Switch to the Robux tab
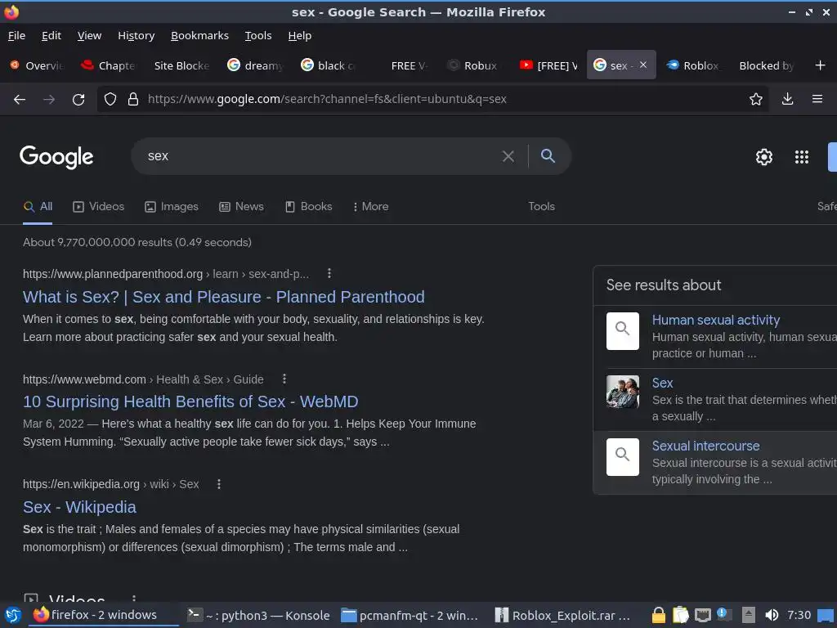The height and width of the screenshot is (628, 837). [x=473, y=65]
